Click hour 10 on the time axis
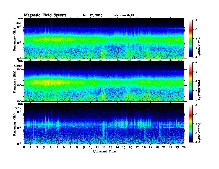Image resolution: width=219 pixels, height=169 pixels. tap(91, 147)
